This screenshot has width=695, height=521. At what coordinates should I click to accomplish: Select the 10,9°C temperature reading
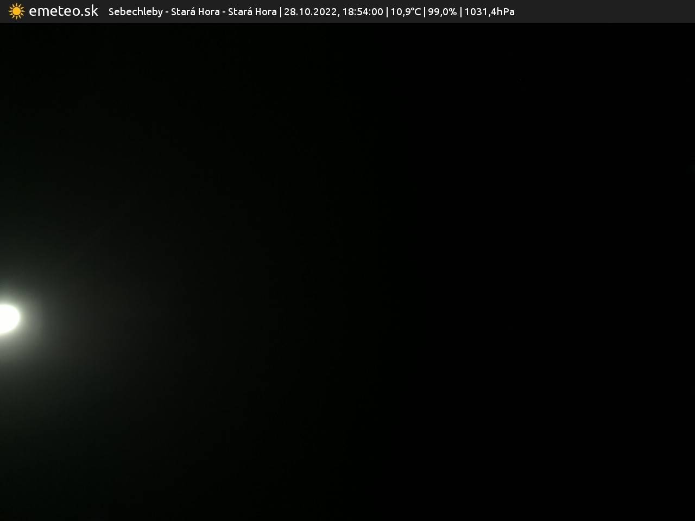pyautogui.click(x=406, y=12)
